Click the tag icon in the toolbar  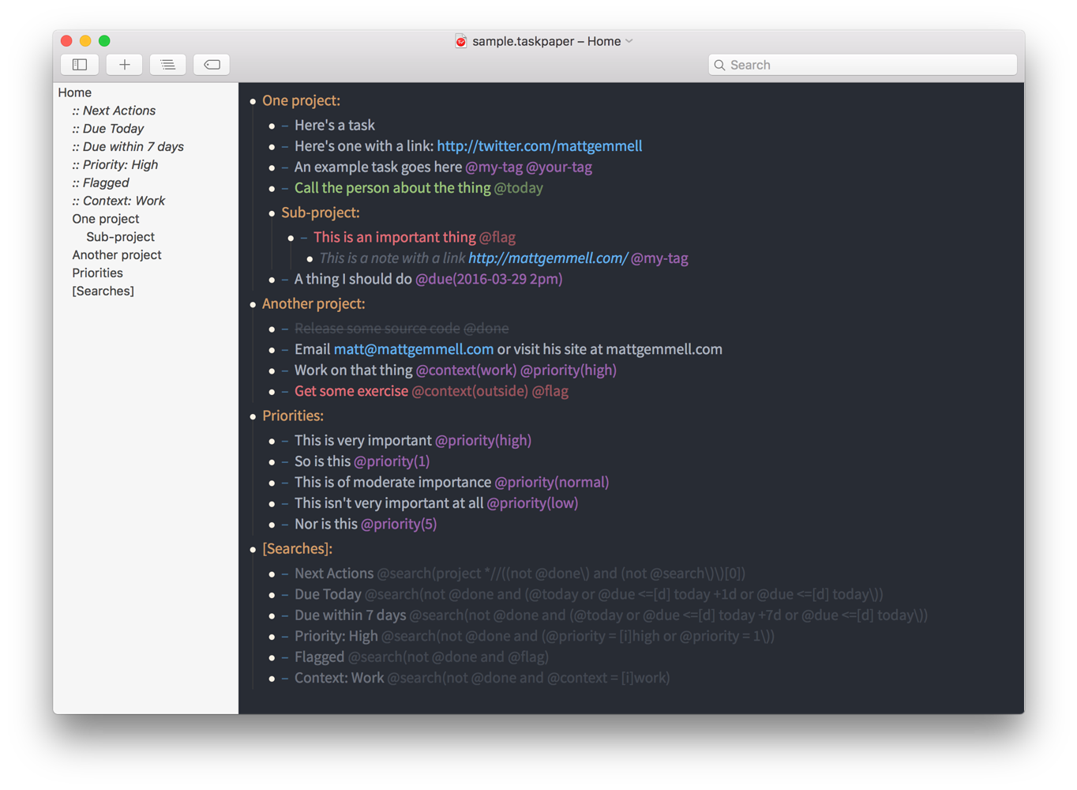click(x=211, y=64)
